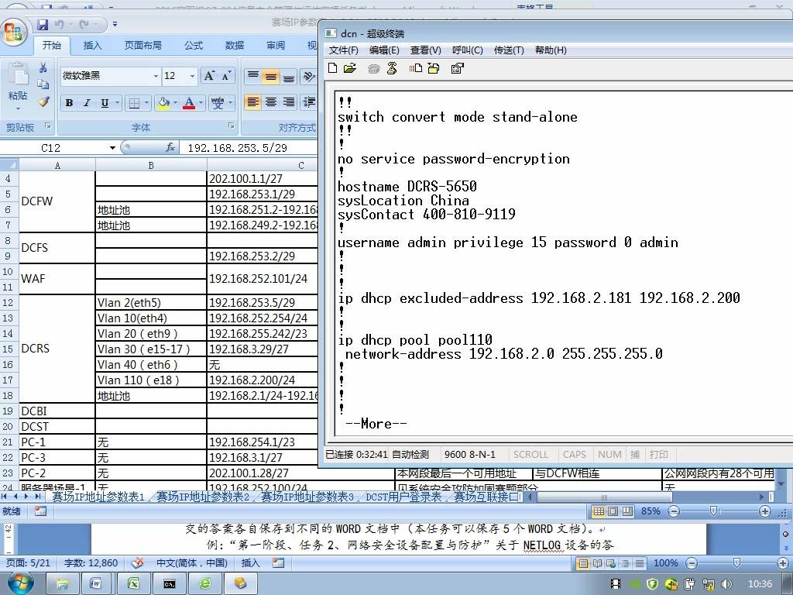Toggle the highlighted middle vertical alignment
The height and width of the screenshot is (595, 793).
(x=270, y=77)
